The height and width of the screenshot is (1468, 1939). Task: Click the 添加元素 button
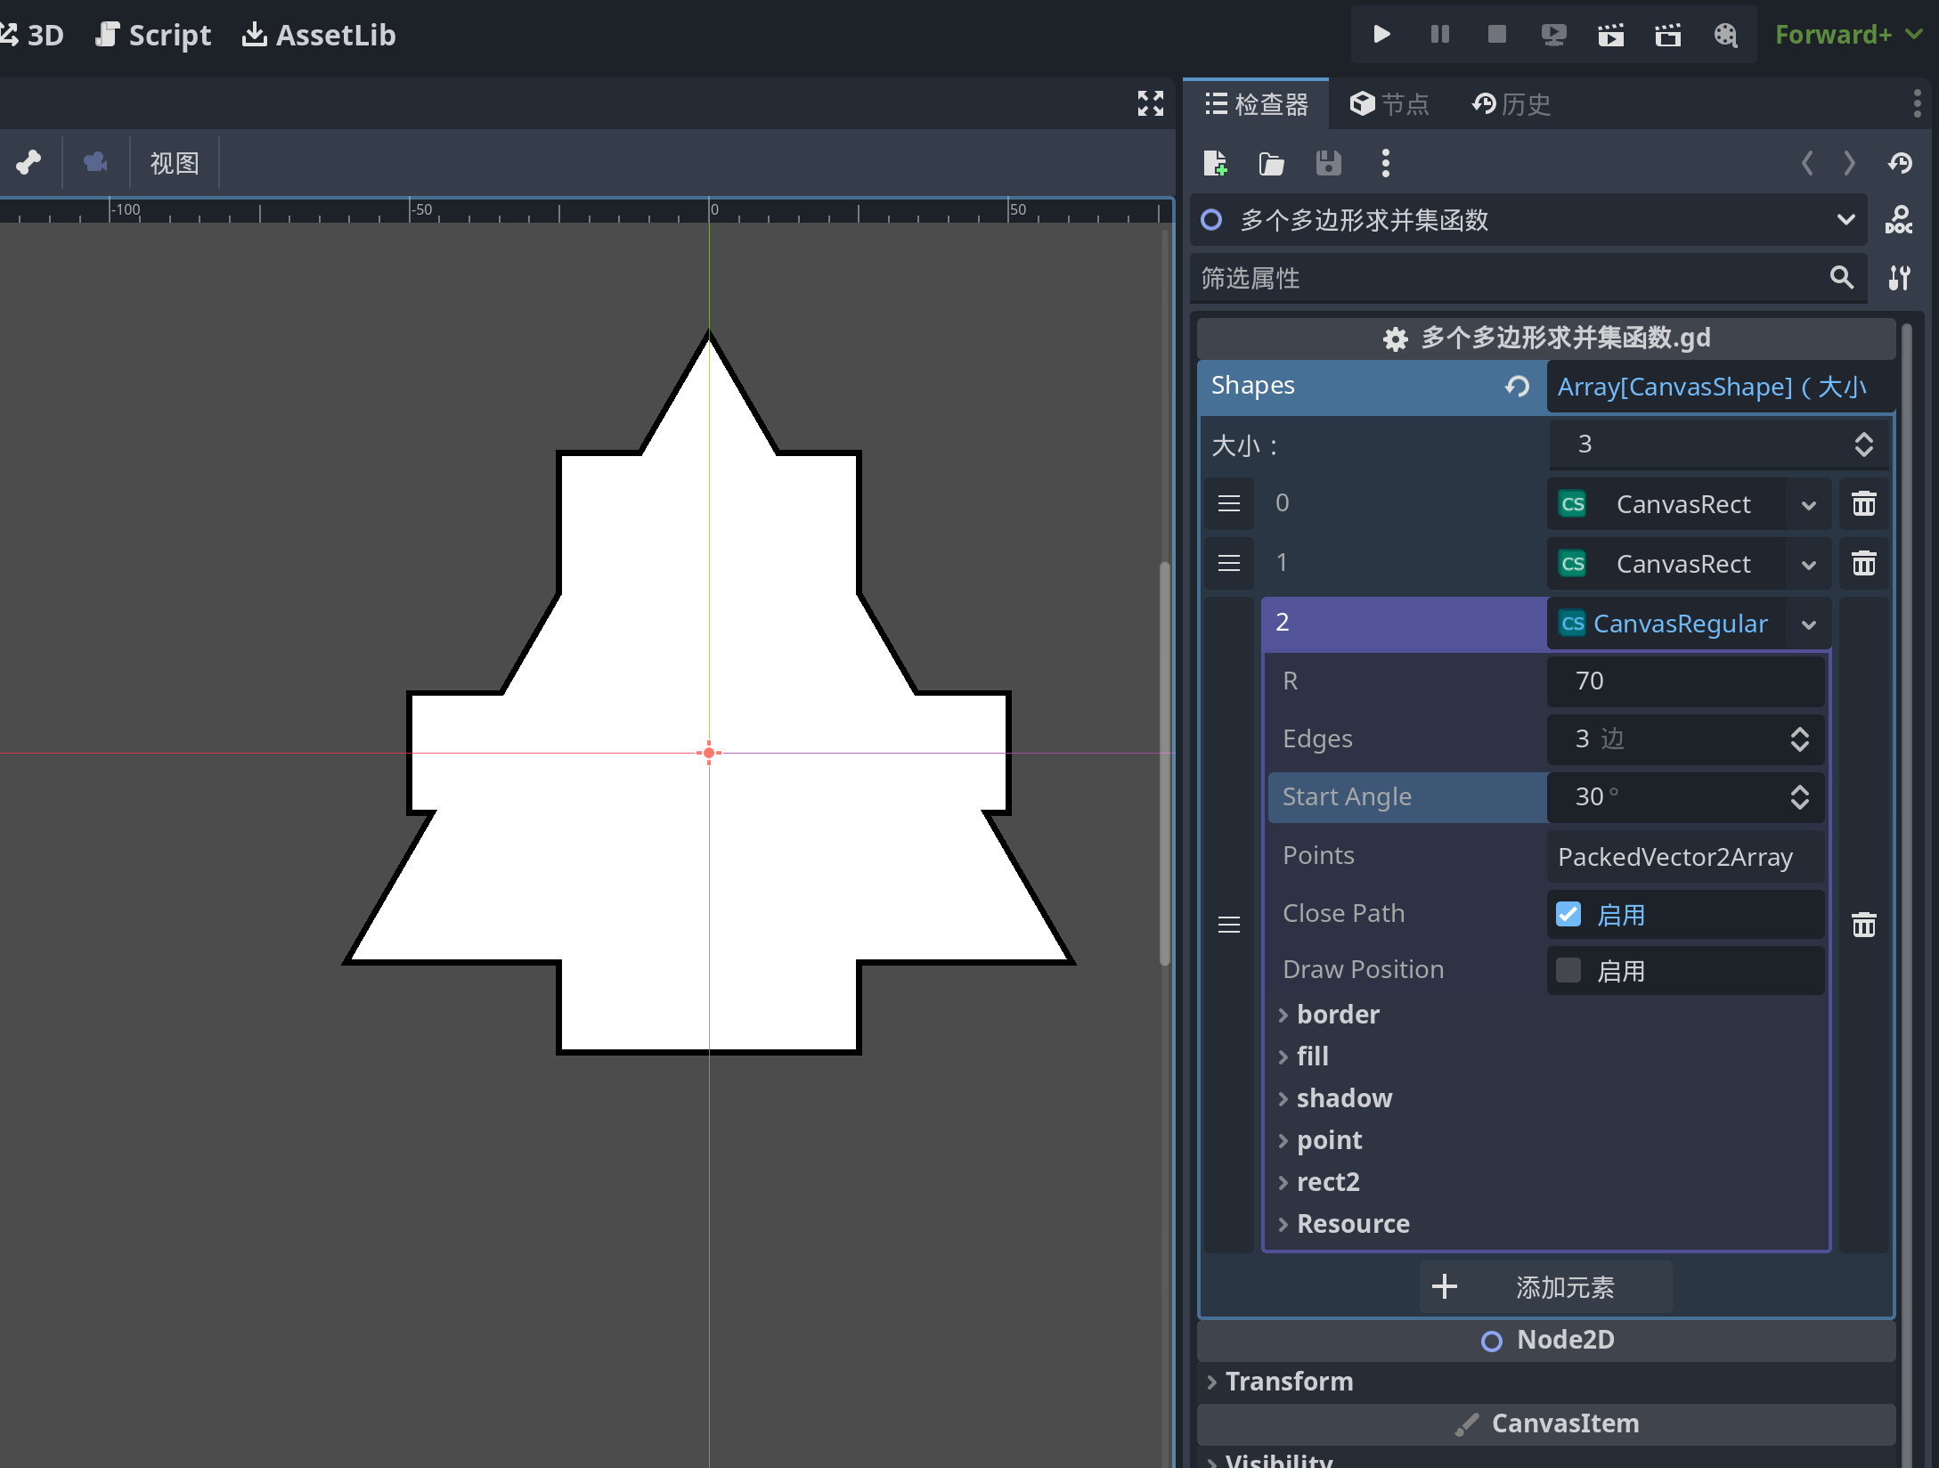click(x=1547, y=1286)
